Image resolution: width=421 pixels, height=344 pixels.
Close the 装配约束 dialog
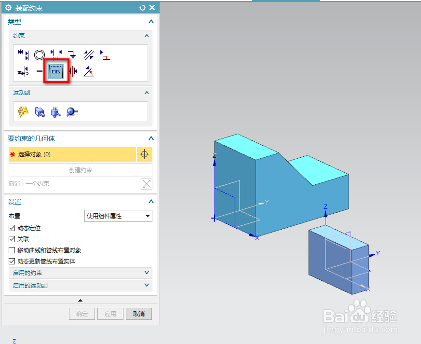click(152, 8)
